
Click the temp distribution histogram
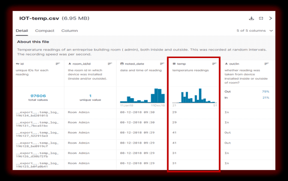(x=194, y=96)
